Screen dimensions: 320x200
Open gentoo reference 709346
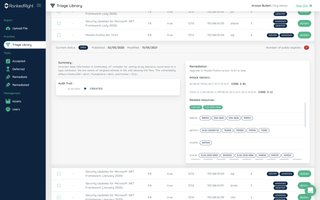(252, 130)
